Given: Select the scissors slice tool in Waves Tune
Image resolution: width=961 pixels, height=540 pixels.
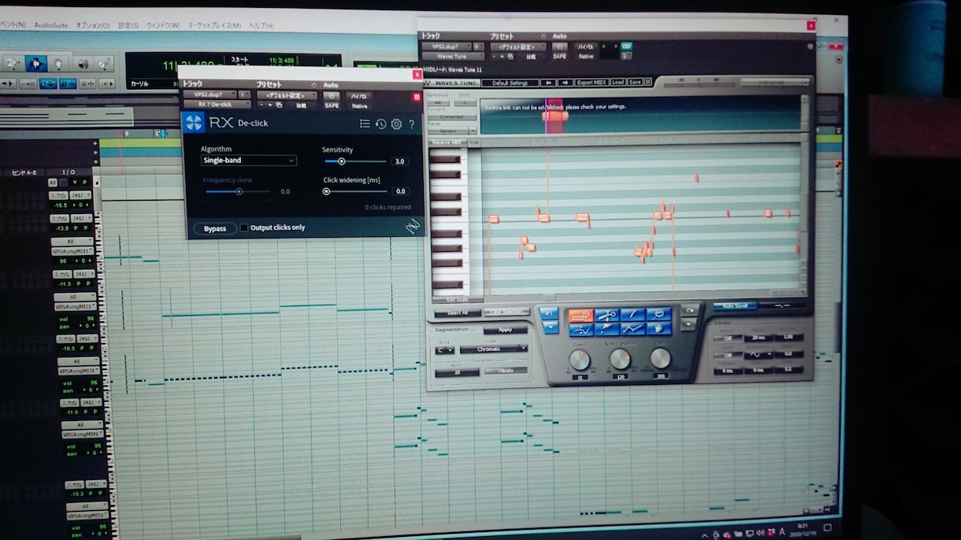Looking at the screenshot, I should tap(607, 315).
